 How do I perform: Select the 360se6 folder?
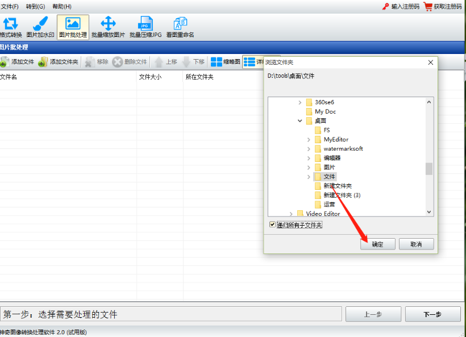[x=320, y=102]
